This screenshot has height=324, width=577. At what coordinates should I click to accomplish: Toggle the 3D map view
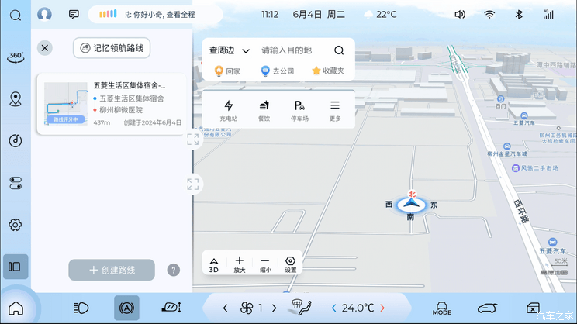[214, 265]
